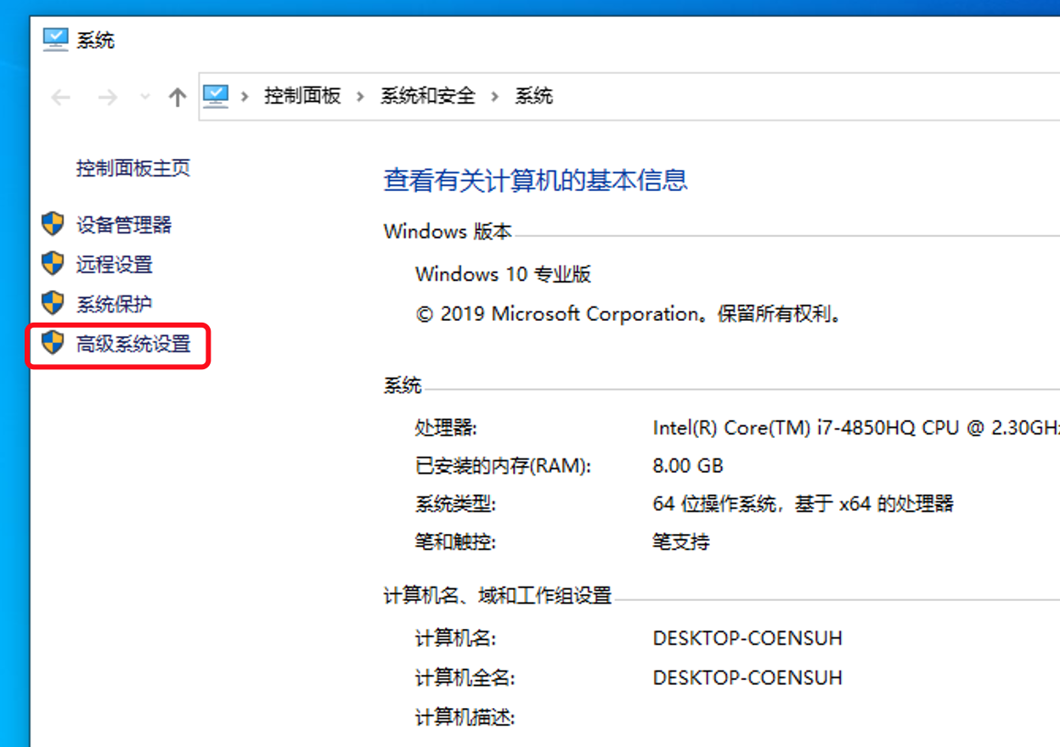Image resolution: width=1060 pixels, height=747 pixels.
Task: Click the 计算机名、域和工作组设置 section header
Action: 498,596
